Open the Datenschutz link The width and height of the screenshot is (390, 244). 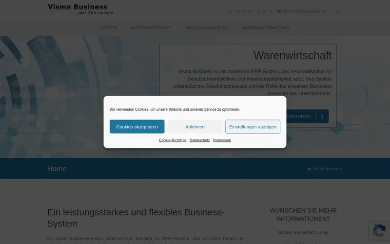(x=199, y=140)
